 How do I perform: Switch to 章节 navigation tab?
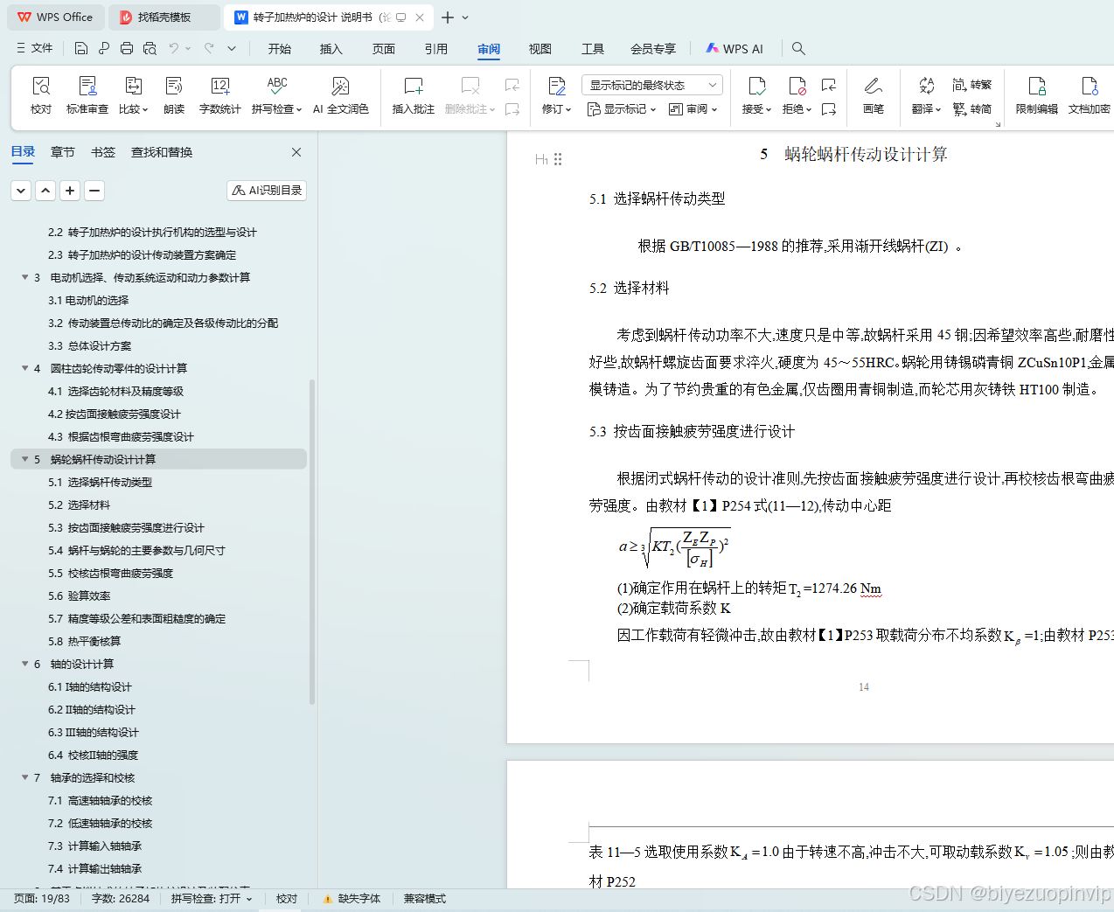point(63,152)
